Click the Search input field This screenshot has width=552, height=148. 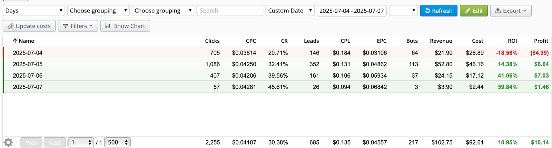[x=230, y=11]
